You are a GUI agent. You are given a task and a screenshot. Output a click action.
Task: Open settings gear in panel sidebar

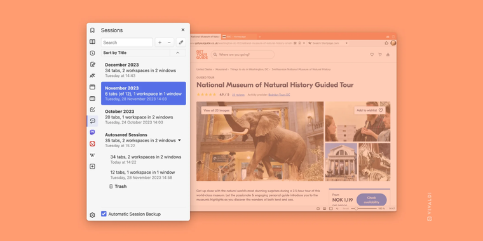92,215
